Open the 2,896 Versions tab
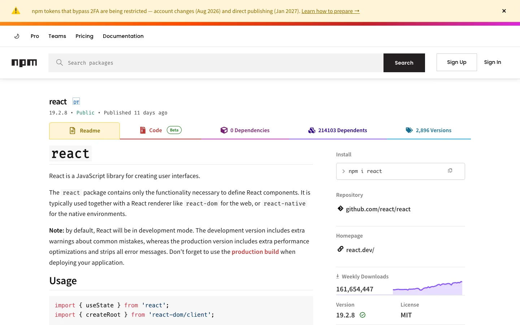Screen dimensions: 520x325 (x=429, y=130)
